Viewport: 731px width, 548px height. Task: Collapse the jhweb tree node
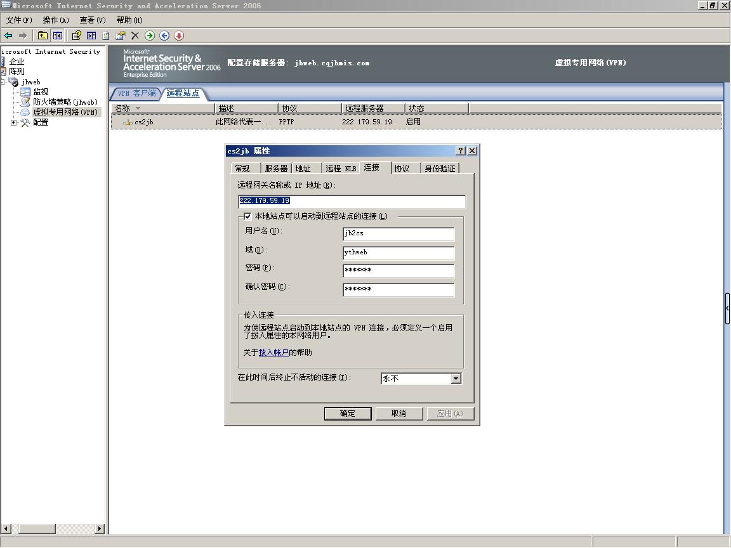(3, 82)
